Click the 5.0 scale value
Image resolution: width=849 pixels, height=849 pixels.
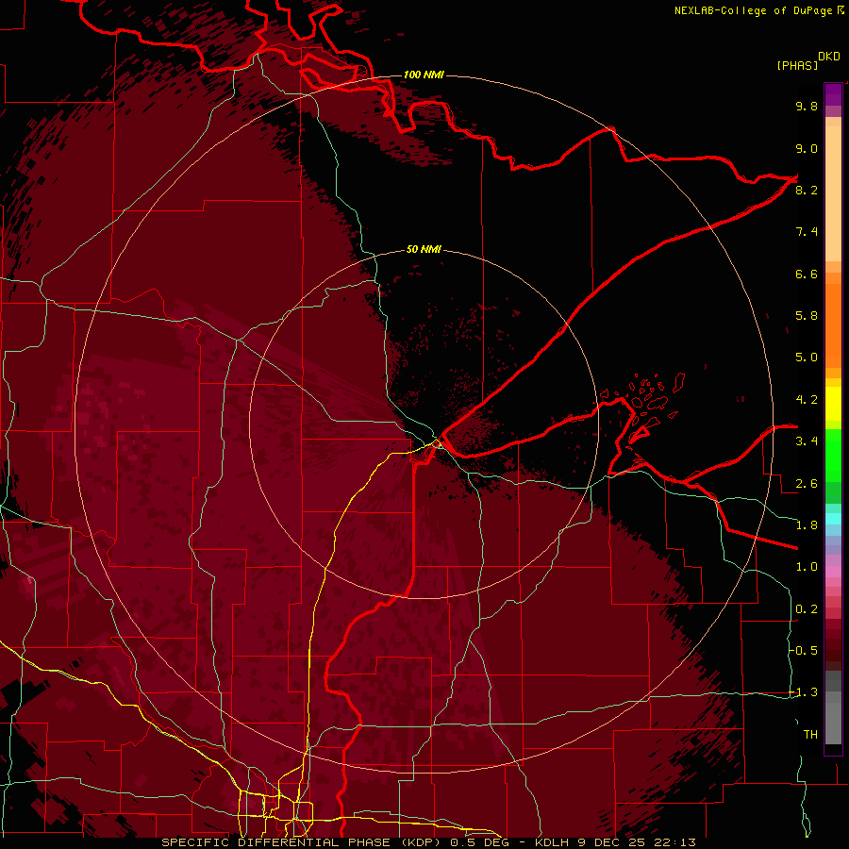(x=807, y=358)
